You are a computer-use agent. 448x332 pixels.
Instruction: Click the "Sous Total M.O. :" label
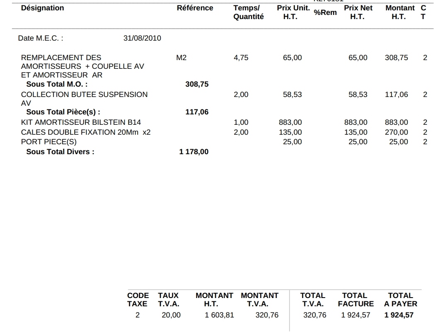coord(57,84)
